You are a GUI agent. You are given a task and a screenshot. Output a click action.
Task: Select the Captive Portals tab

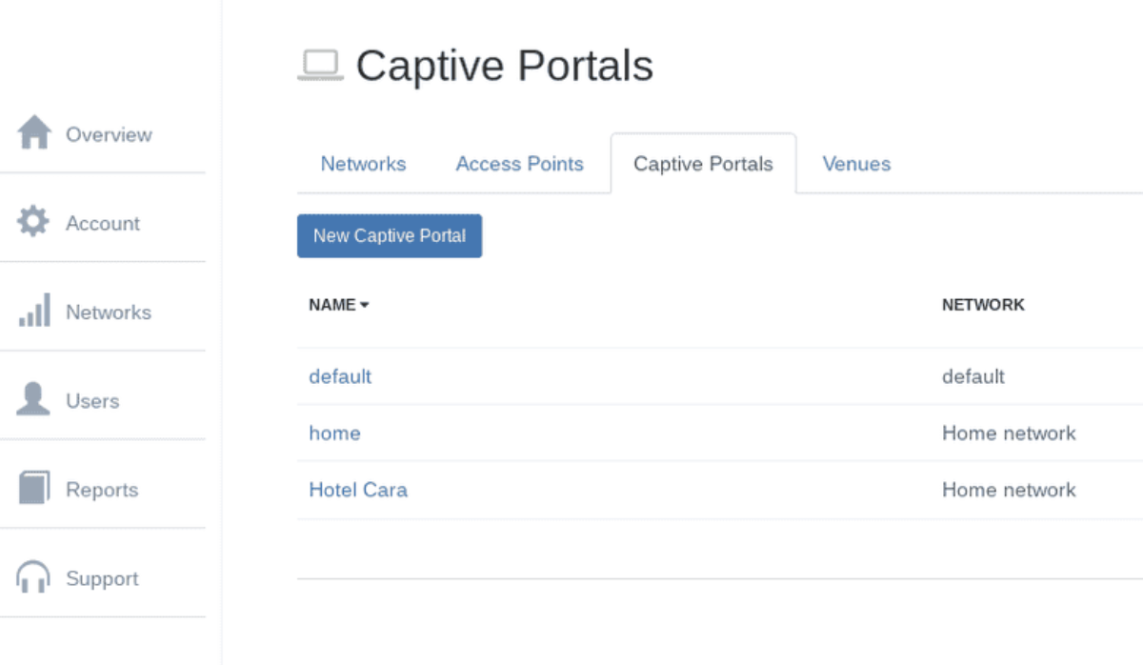coord(703,164)
